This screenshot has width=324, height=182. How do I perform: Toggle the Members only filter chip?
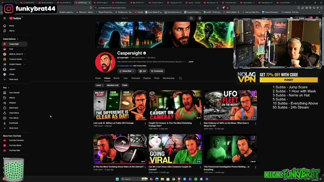click(113, 85)
